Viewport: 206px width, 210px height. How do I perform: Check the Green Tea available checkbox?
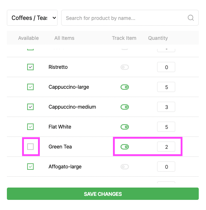[x=30, y=147]
